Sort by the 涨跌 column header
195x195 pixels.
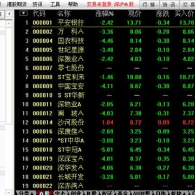pyautogui.click(x=163, y=14)
